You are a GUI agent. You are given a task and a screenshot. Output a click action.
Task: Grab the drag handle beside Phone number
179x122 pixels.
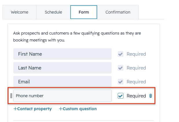tap(11, 96)
